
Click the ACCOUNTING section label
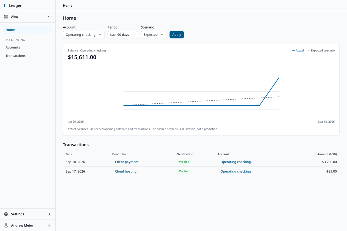(15, 40)
